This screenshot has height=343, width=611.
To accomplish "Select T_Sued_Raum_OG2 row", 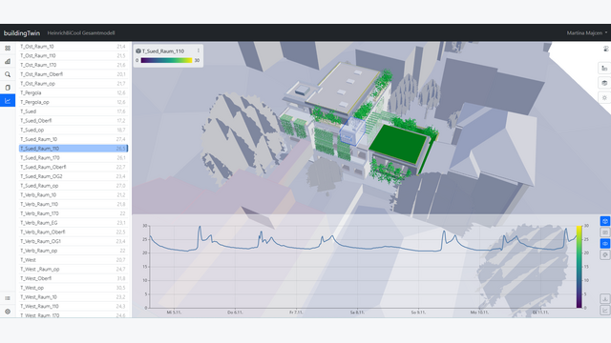I will [x=74, y=176].
